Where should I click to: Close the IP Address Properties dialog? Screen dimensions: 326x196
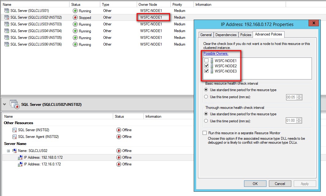tap(314, 23)
